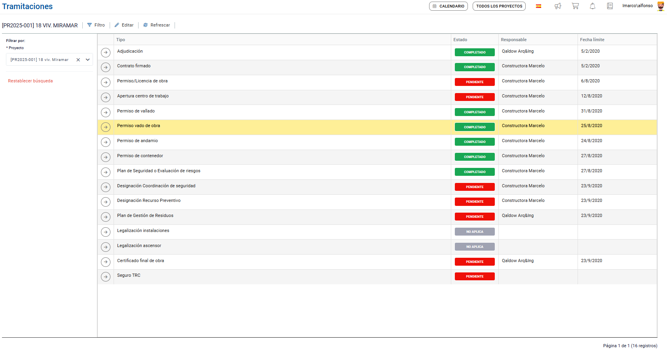Open the shopping cart icon

pos(575,6)
